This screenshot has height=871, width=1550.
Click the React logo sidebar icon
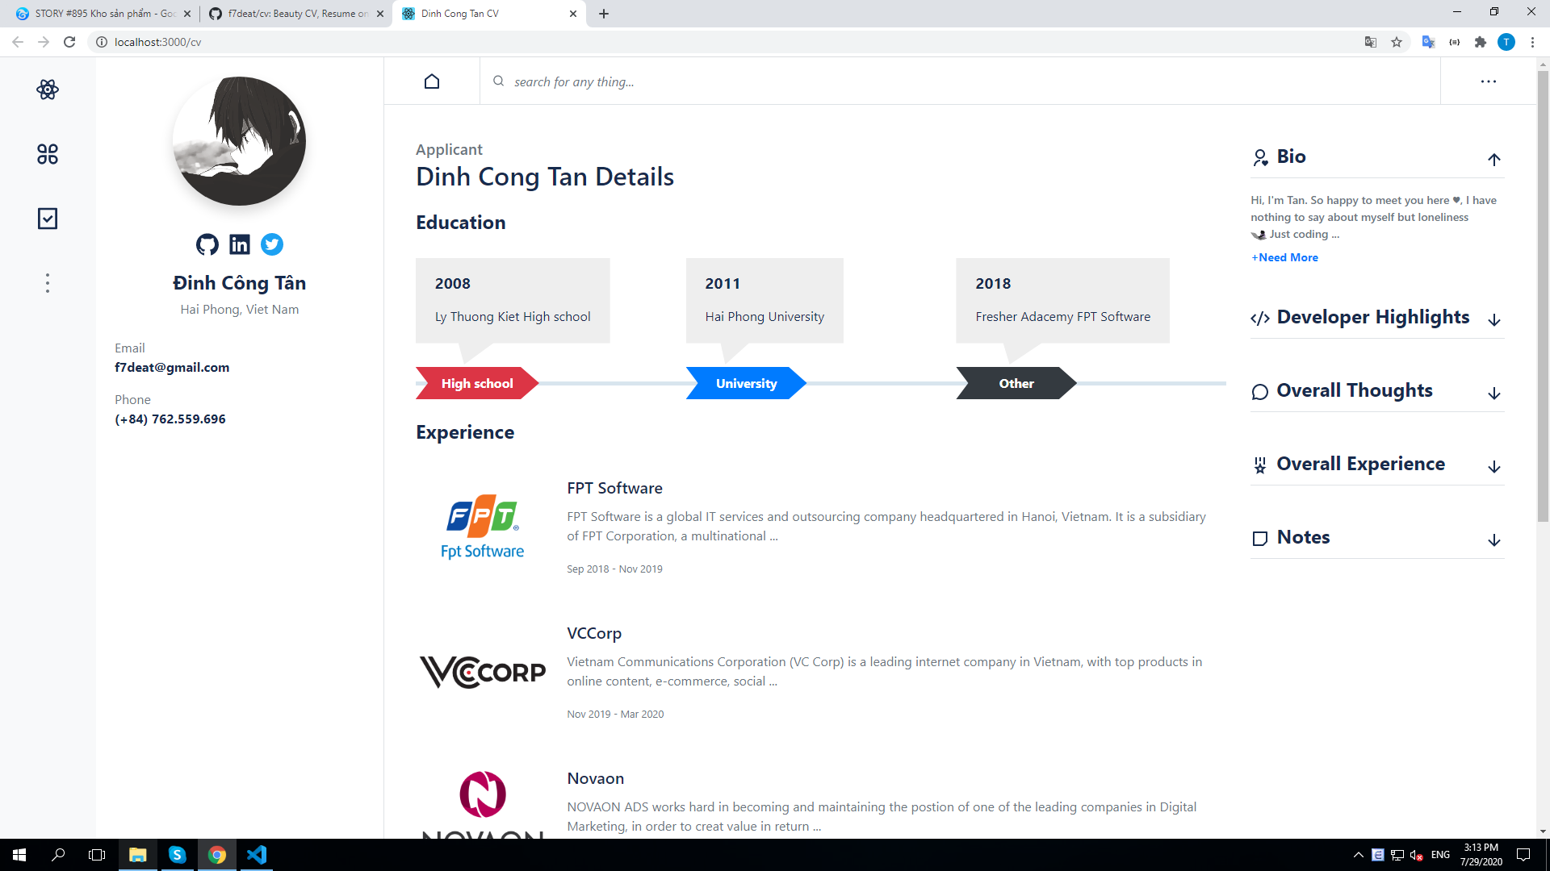pyautogui.click(x=47, y=90)
